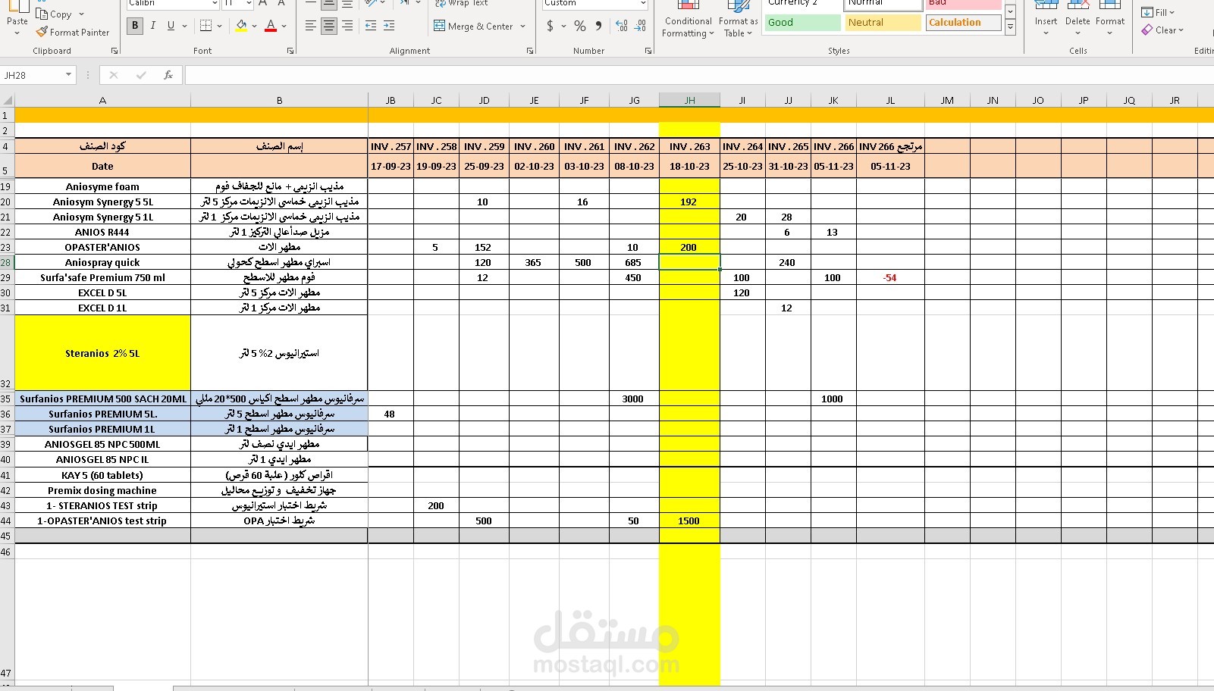Expand the cell styles gallery More arrow
The width and height of the screenshot is (1214, 691).
1010,27
